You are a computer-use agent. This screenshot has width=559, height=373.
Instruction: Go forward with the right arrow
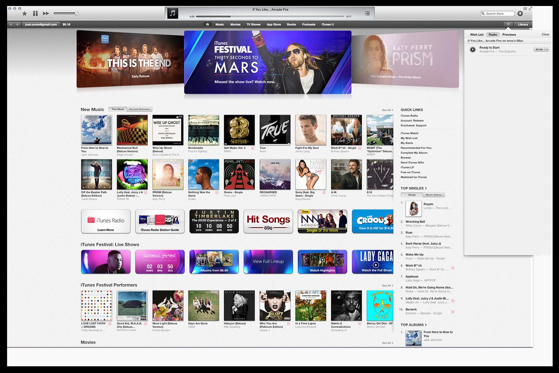click(x=18, y=24)
